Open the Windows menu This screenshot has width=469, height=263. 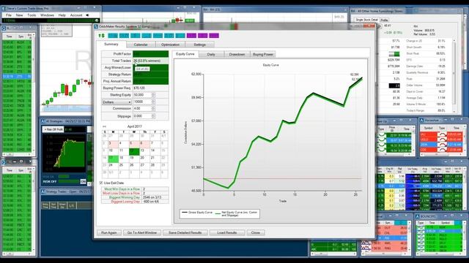(47, 15)
